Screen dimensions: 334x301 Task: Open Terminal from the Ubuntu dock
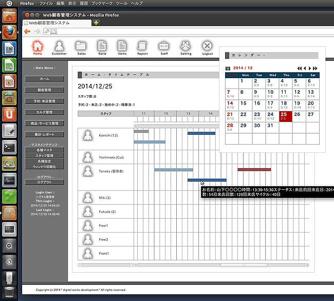9,147
